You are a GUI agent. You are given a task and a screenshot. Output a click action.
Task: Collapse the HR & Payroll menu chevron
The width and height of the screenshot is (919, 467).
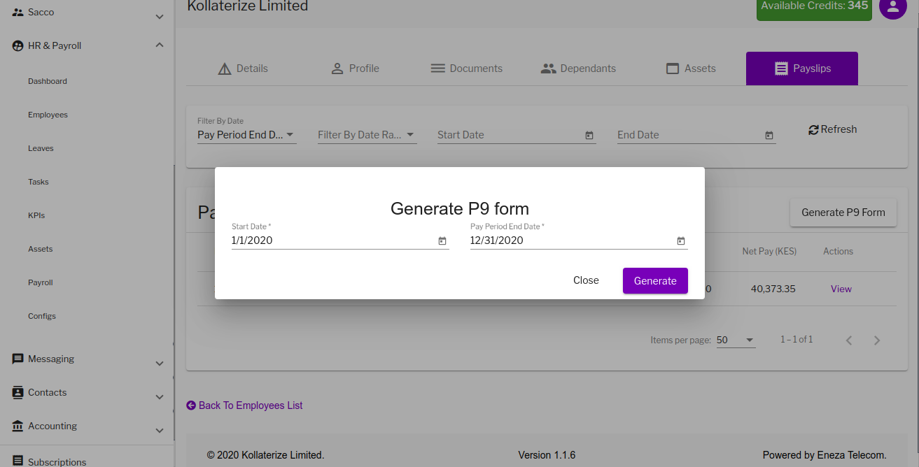[x=160, y=45]
